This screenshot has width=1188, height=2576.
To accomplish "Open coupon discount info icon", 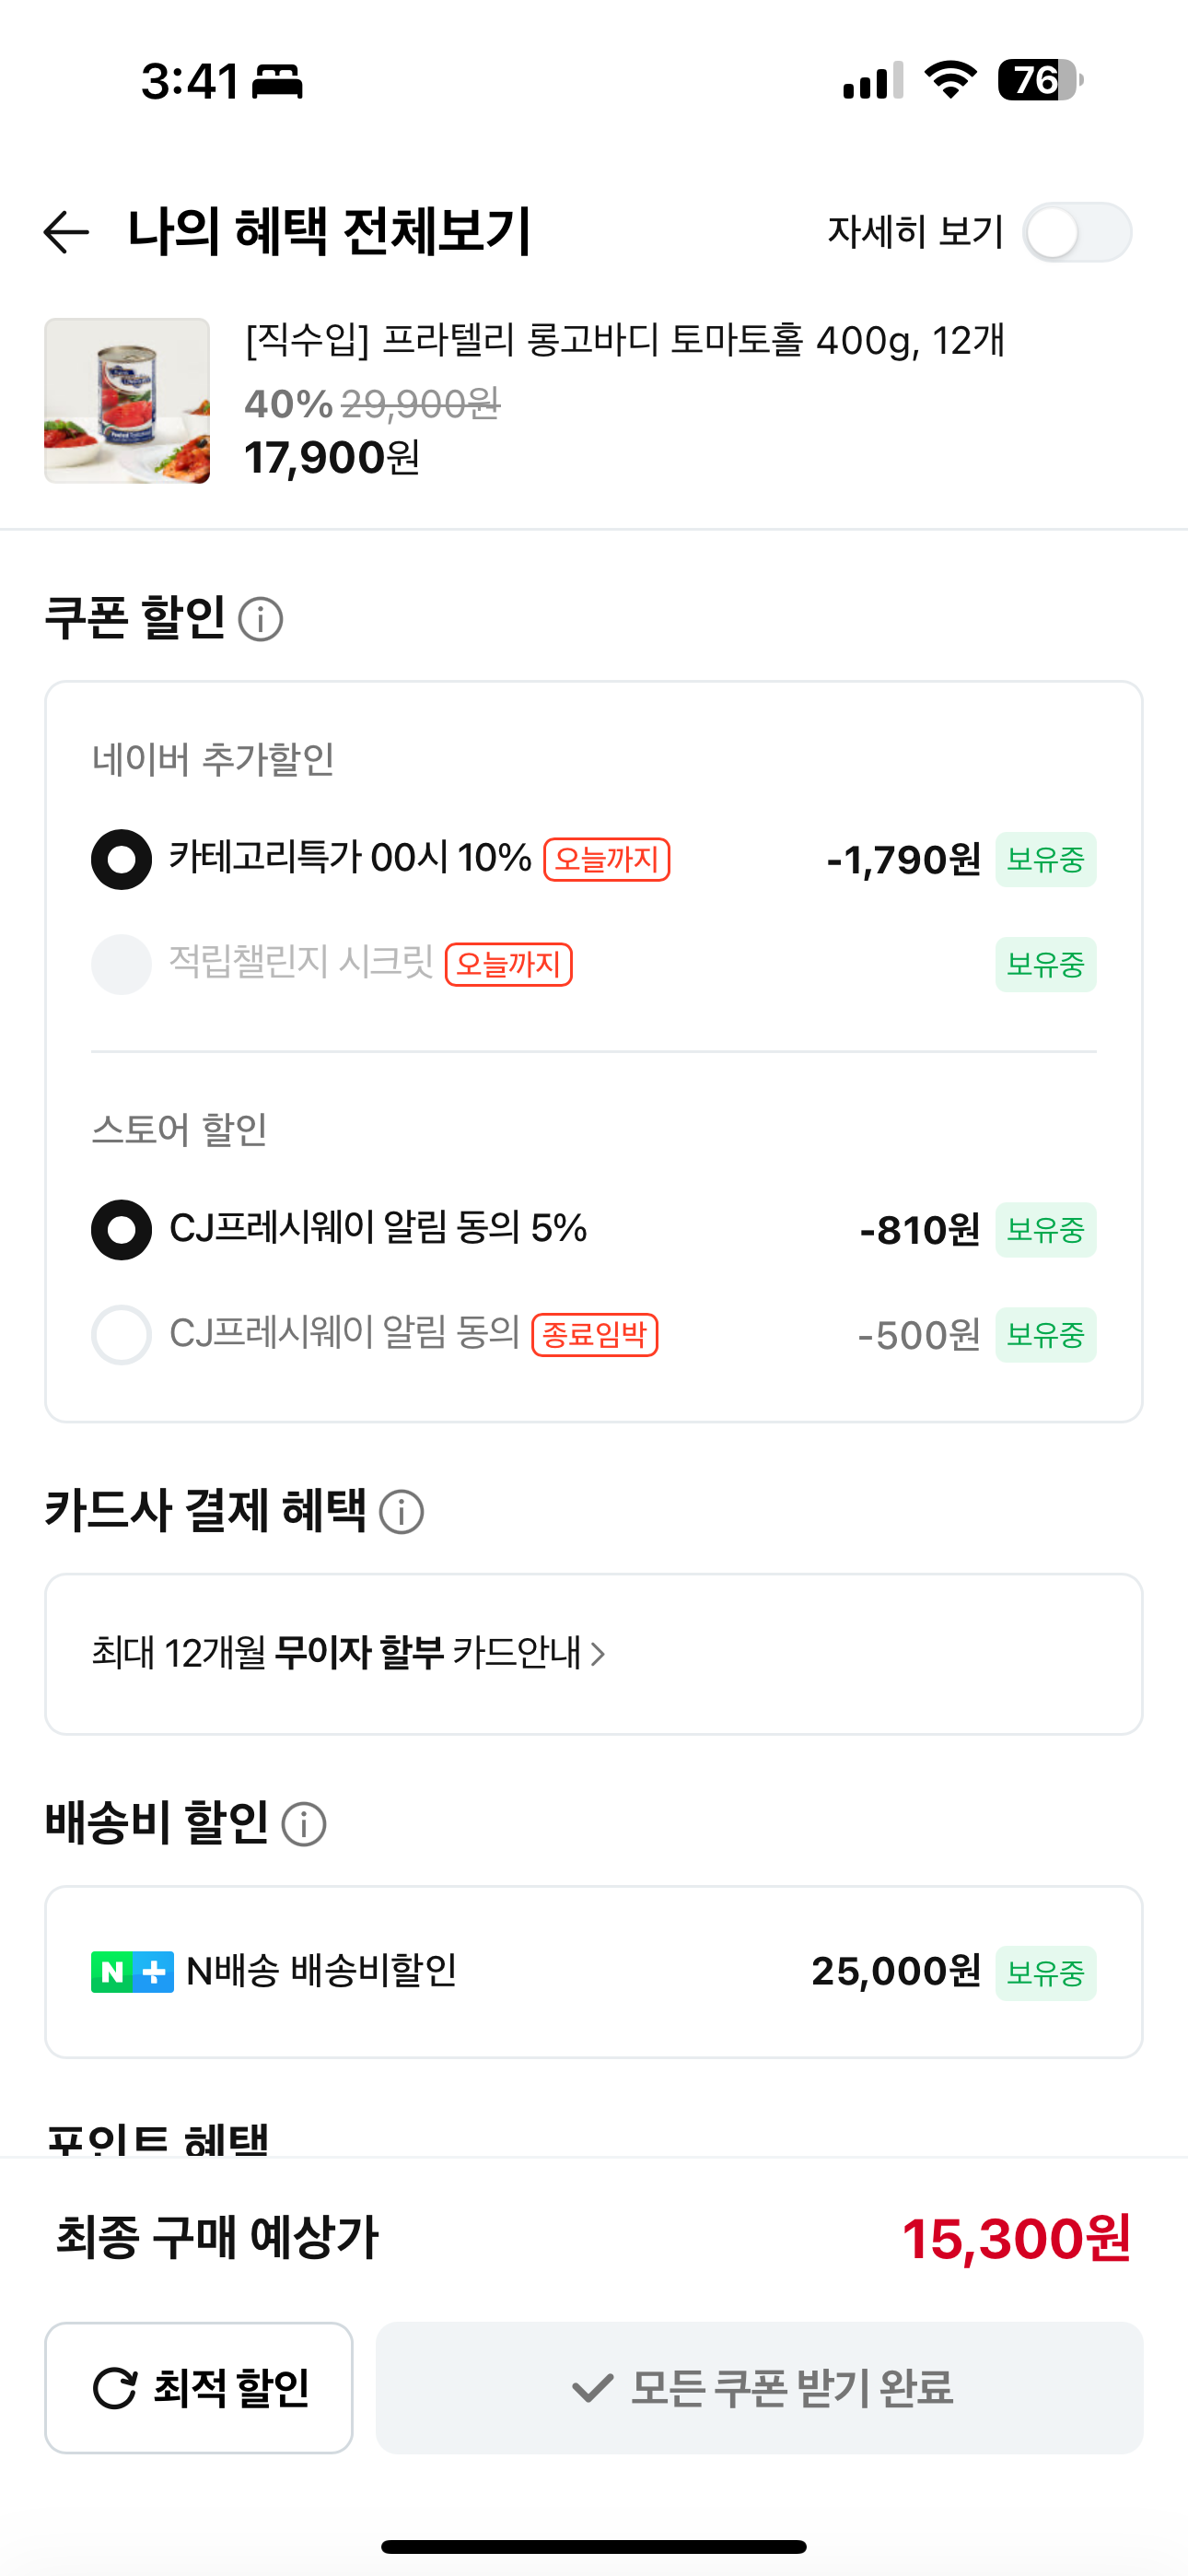I will click(x=261, y=619).
